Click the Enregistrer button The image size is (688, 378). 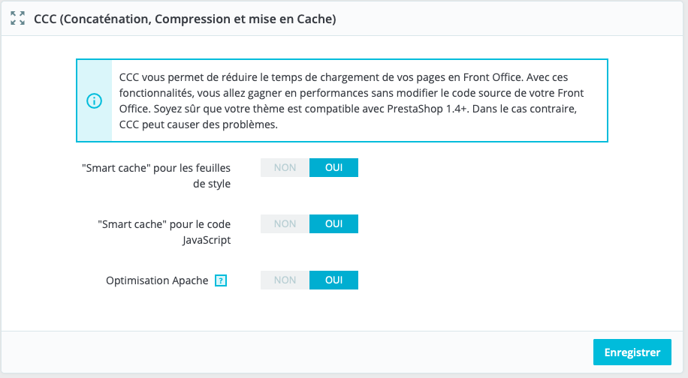pyautogui.click(x=632, y=352)
